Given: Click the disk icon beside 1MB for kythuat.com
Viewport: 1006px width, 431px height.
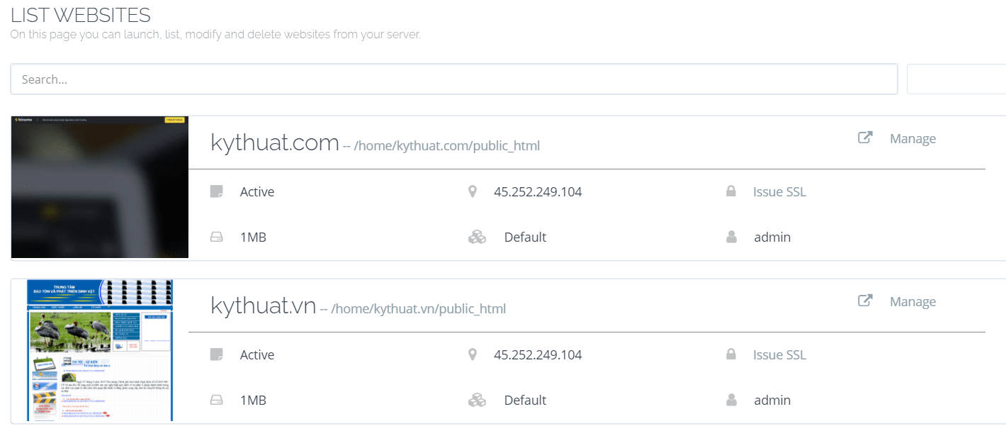Looking at the screenshot, I should click(x=217, y=237).
